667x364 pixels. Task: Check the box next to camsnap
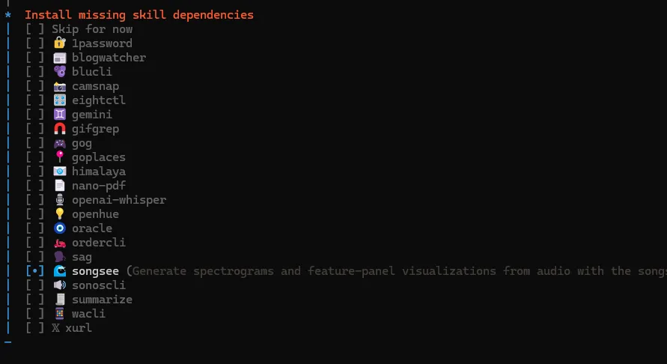coord(34,86)
